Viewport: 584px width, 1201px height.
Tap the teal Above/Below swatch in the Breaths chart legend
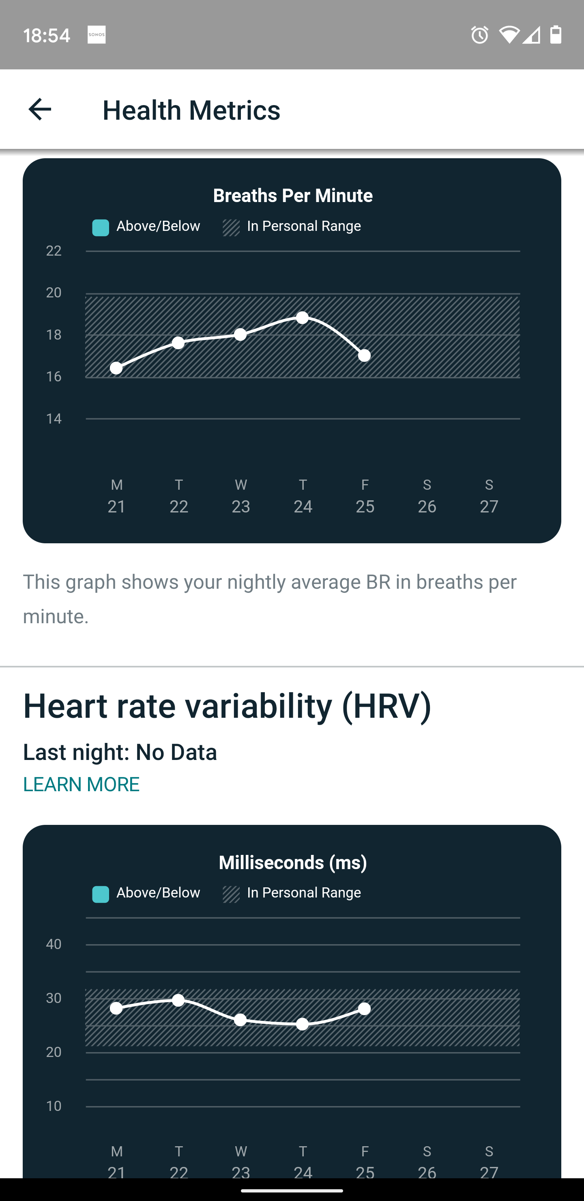tap(101, 228)
